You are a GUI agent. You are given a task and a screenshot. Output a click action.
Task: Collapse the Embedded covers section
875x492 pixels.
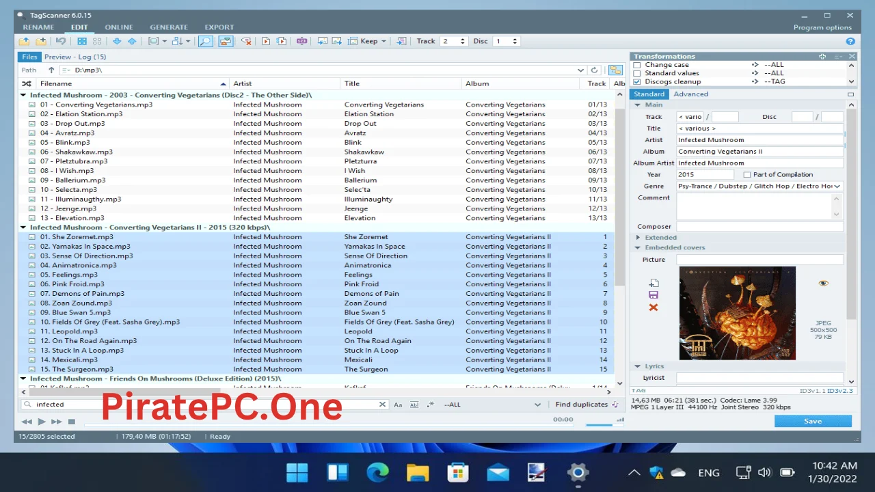point(638,247)
